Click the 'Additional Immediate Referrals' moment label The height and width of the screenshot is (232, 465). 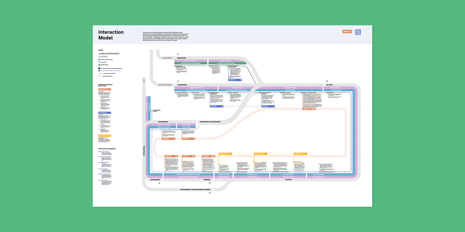(309, 93)
